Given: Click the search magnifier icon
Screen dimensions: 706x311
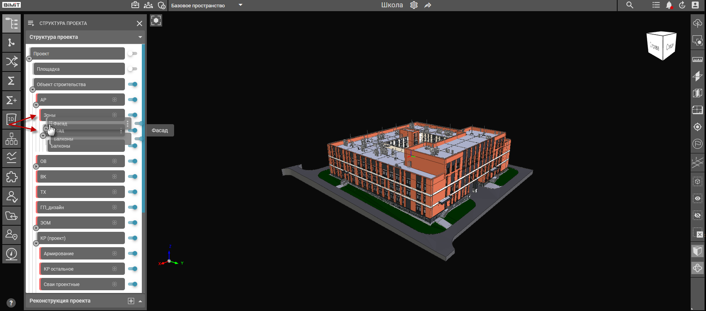Looking at the screenshot, I should 630,5.
